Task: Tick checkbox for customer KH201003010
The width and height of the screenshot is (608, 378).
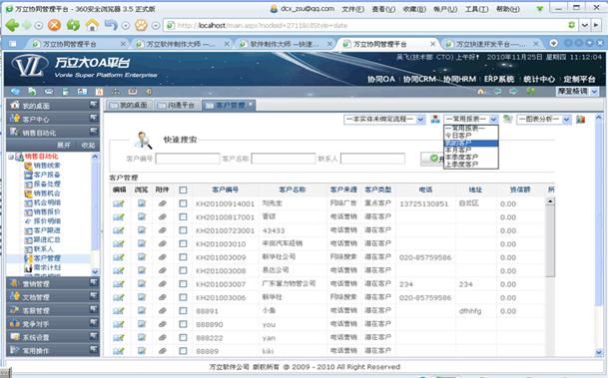Action: (x=183, y=244)
